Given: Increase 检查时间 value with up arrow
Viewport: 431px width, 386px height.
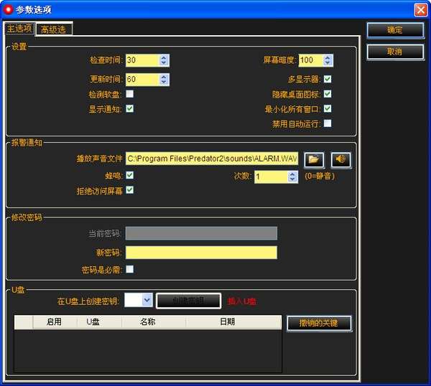Looking at the screenshot, I should coord(164,57).
